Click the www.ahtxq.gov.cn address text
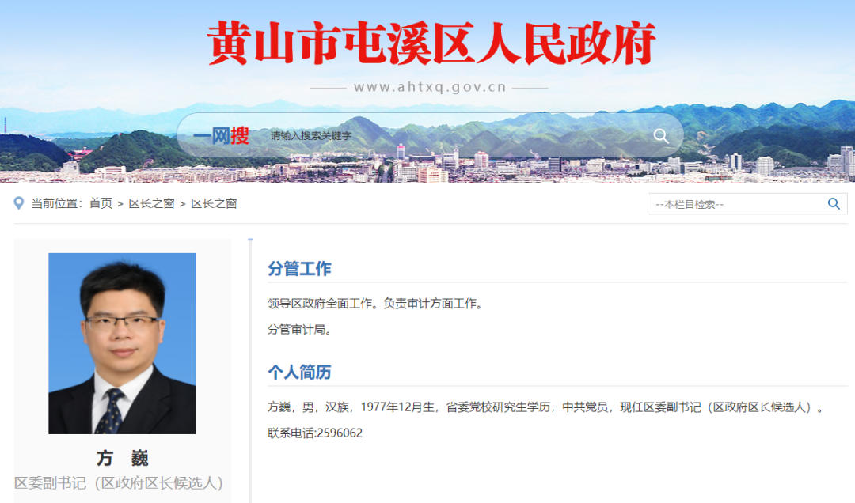 tap(430, 87)
